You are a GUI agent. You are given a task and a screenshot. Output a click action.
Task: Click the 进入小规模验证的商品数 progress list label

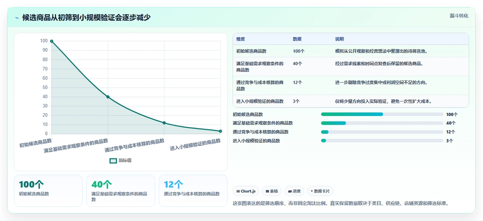tap(256, 141)
